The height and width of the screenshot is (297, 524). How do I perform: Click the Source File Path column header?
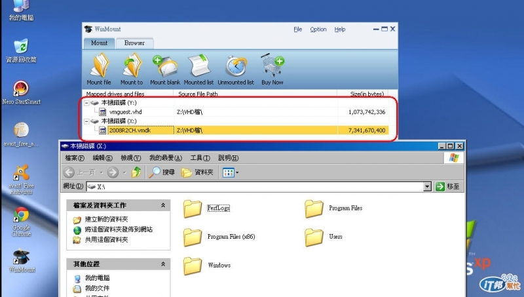click(x=198, y=94)
